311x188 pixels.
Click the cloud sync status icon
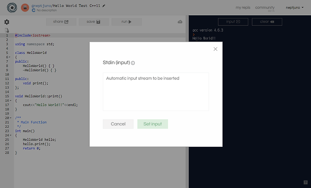coord(180,22)
